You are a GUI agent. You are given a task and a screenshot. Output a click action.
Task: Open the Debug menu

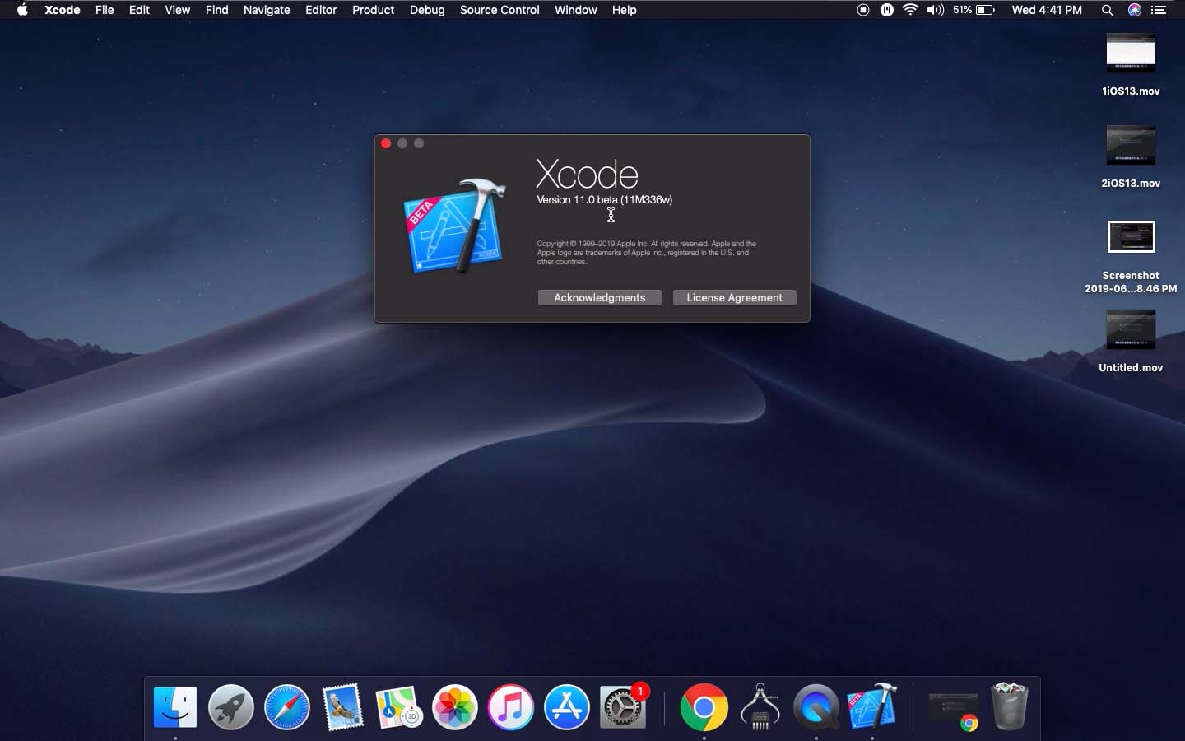pos(427,10)
